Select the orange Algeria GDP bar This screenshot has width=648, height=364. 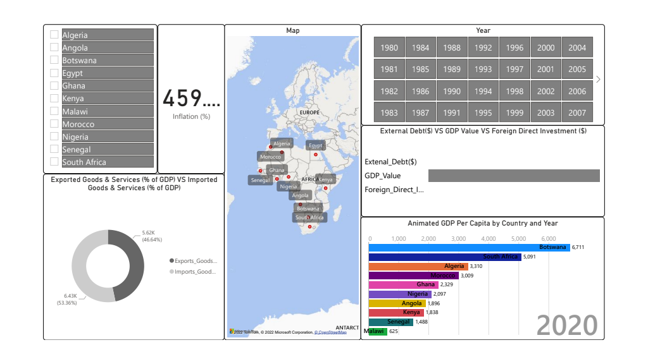click(x=418, y=266)
